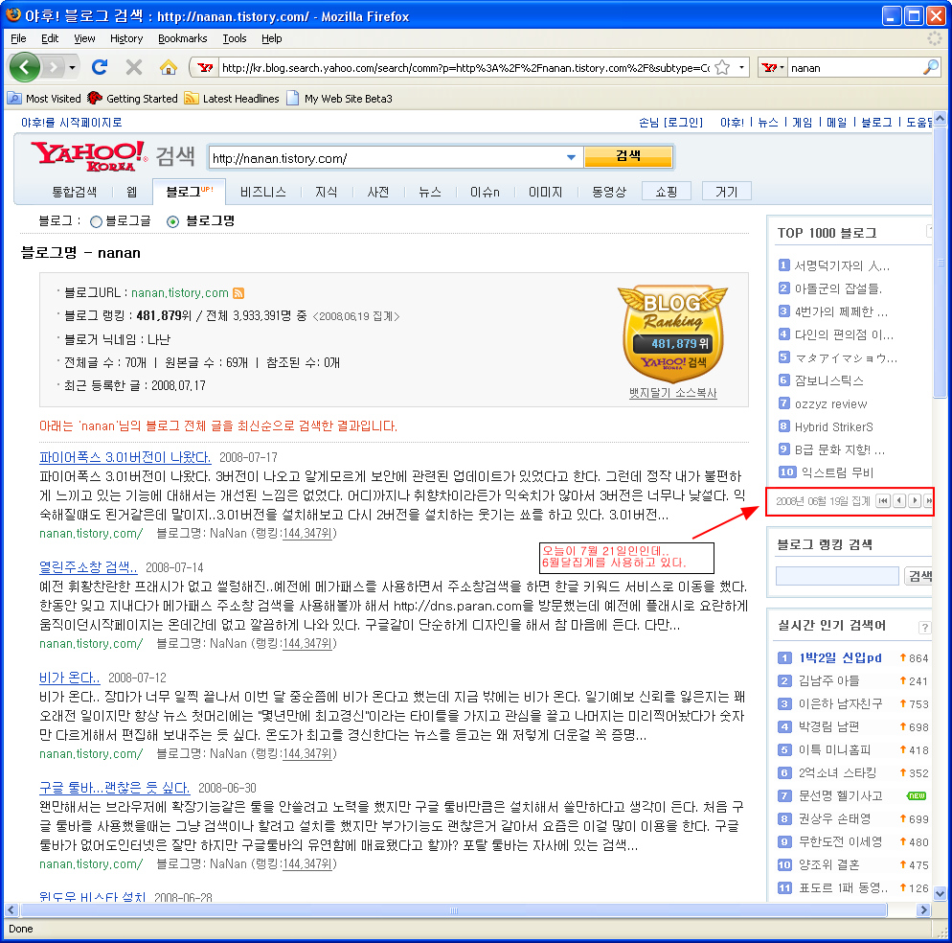This screenshot has height=943, width=952.
Task: Click the 거기 tab button
Action: 726,192
